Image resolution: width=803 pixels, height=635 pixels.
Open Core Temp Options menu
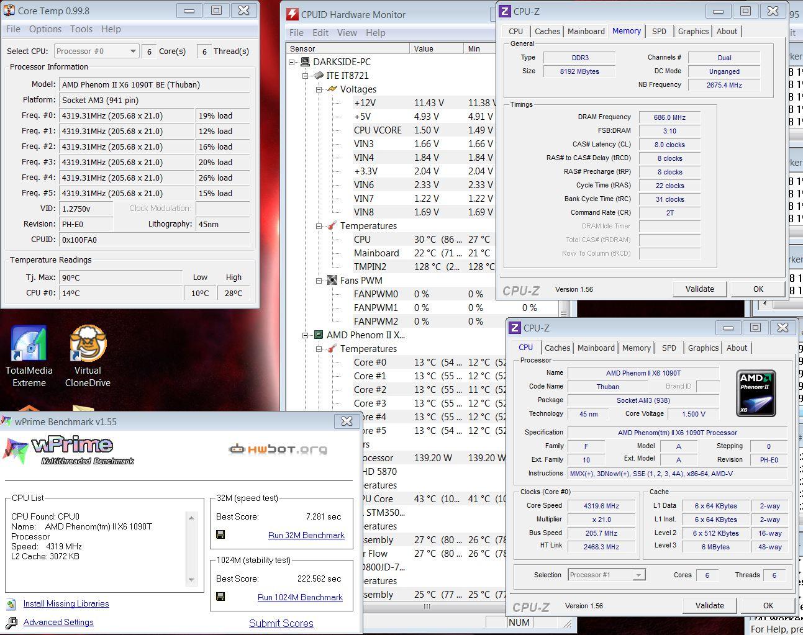[45, 29]
